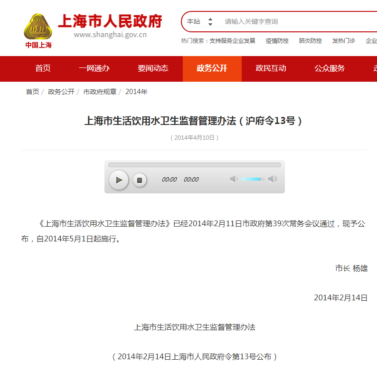
Task: Click the signature 市长 杨雄
Action: coord(351,268)
